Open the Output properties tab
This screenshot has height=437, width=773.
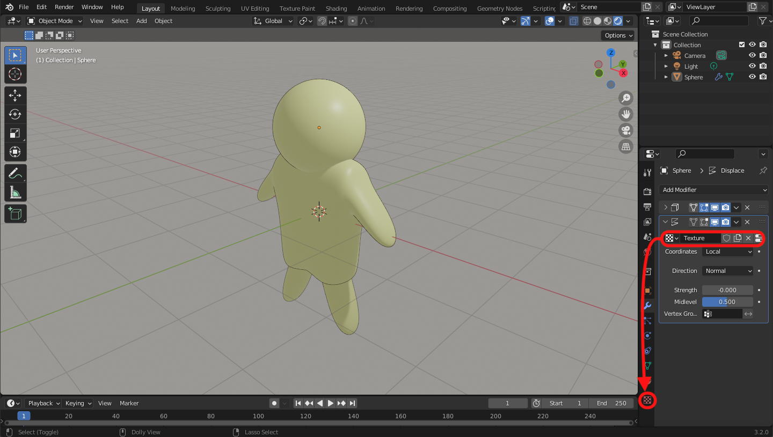(648, 207)
